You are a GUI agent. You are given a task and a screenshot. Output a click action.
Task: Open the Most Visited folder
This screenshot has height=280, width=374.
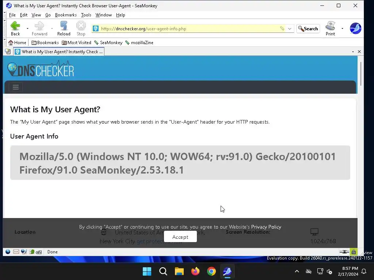pos(77,43)
